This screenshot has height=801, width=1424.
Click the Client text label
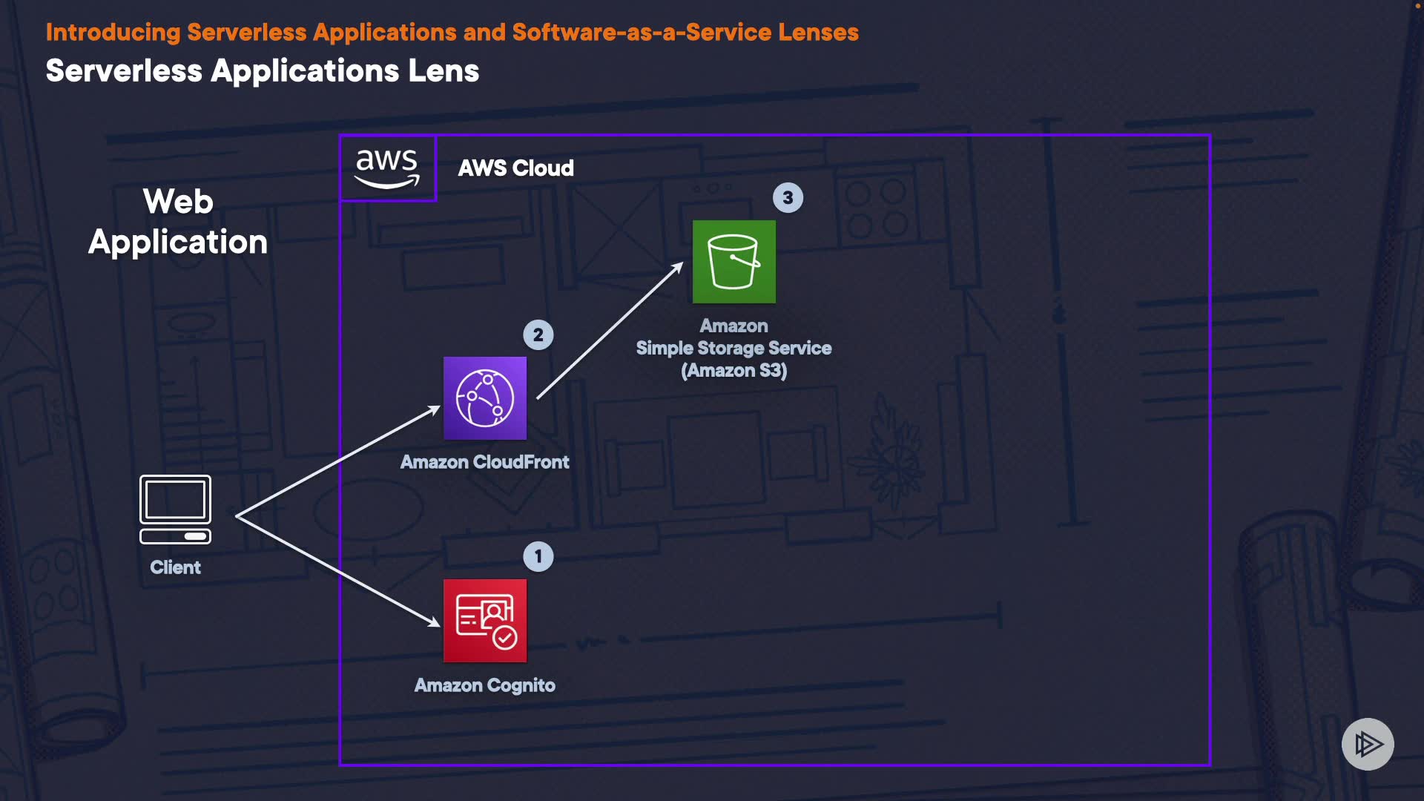[x=175, y=567]
